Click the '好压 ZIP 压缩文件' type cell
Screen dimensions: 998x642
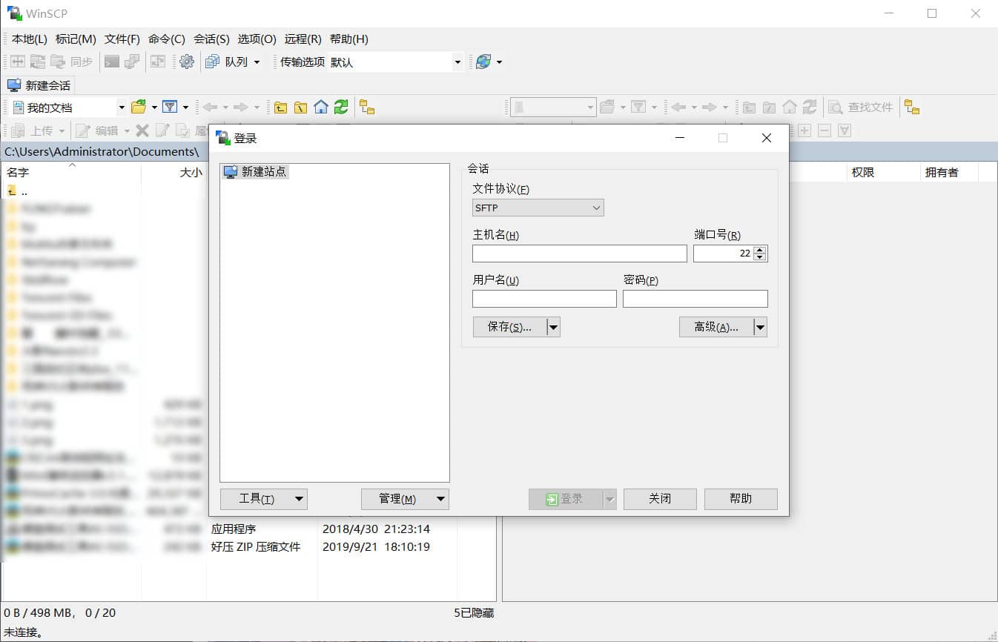pos(256,547)
